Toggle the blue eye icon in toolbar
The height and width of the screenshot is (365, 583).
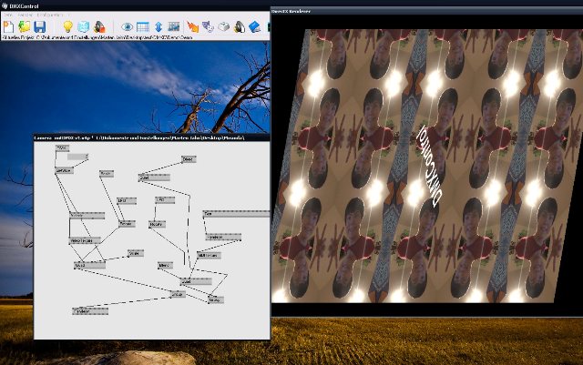tap(128, 27)
